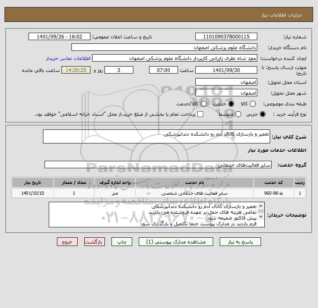The height and width of the screenshot is (308, 318).
Task: Click the ردیف column header
Action: (x=299, y=182)
